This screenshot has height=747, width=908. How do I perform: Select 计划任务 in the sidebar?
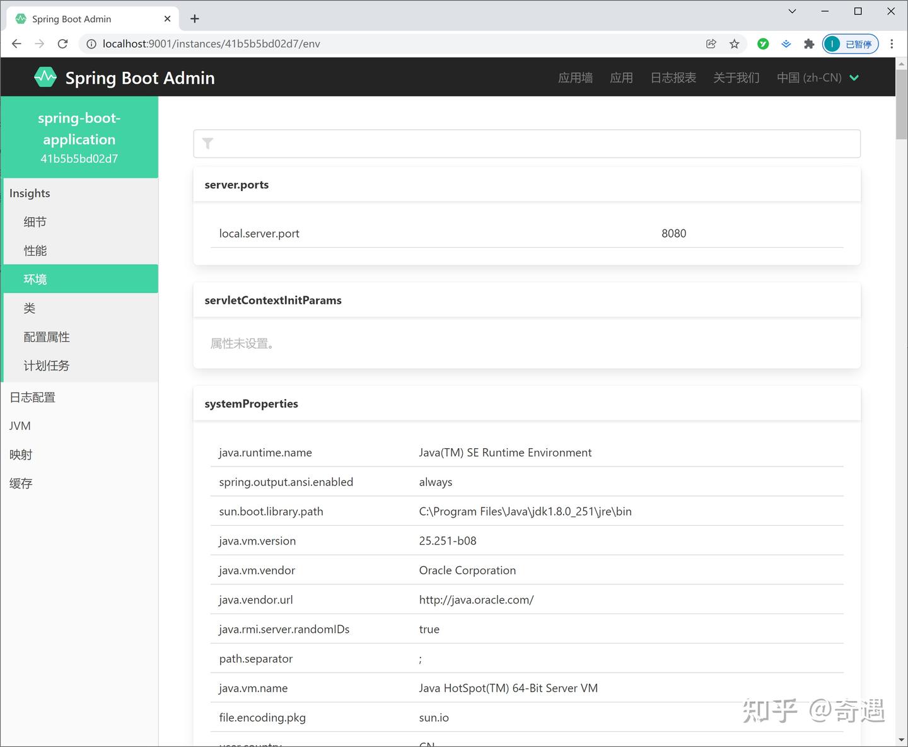click(x=46, y=366)
